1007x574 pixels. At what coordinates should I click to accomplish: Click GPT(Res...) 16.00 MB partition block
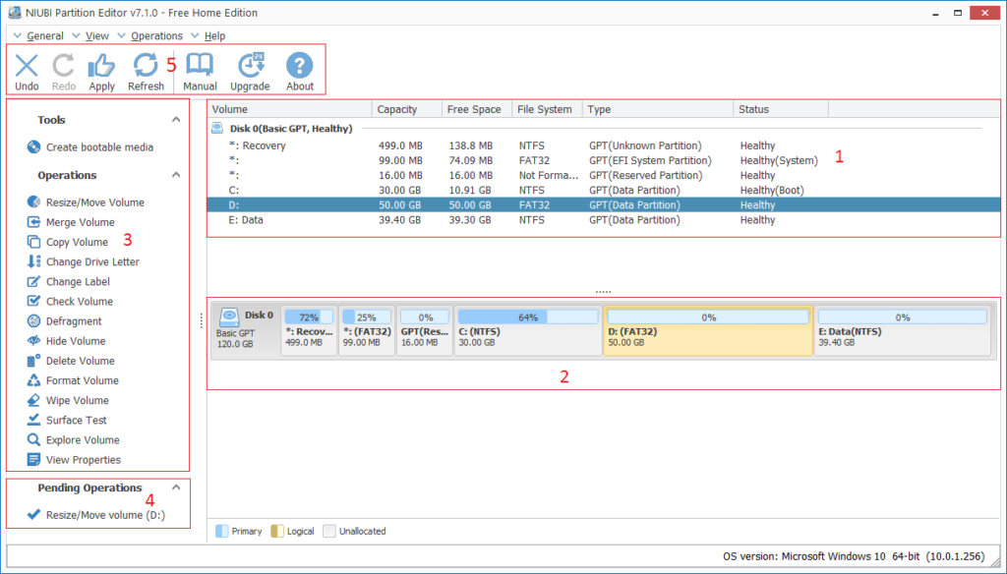pos(425,330)
